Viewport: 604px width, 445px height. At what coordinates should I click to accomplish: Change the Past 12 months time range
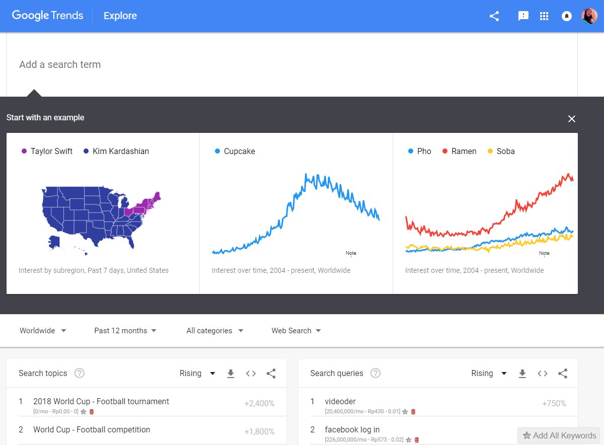coord(124,330)
